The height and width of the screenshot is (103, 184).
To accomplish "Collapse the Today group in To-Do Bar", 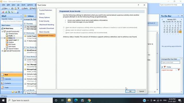I will click(x=162, y=67).
